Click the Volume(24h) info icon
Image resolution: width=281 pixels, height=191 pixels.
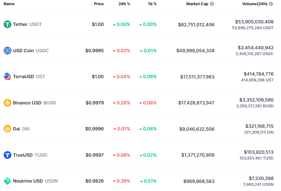271,4
